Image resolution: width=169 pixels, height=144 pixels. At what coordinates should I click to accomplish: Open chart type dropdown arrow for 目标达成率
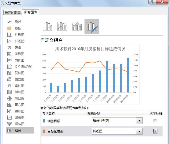(139, 131)
